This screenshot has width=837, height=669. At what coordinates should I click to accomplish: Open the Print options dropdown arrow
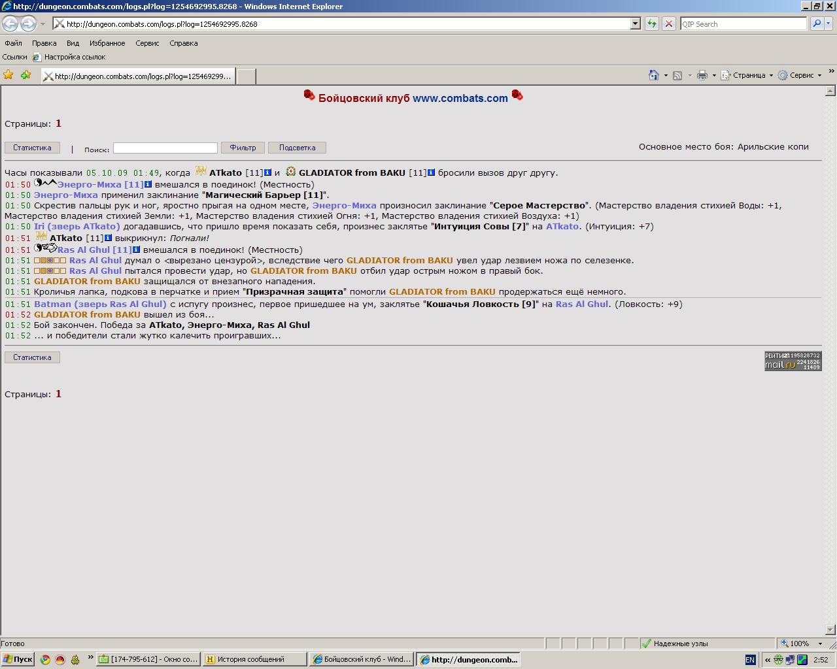[x=714, y=75]
